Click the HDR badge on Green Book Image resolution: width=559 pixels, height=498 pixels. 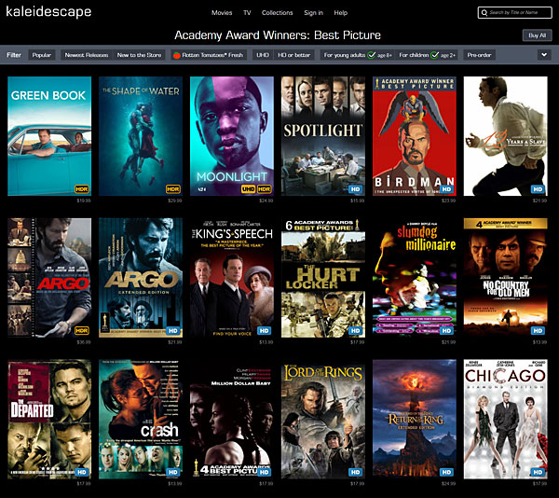[82, 189]
